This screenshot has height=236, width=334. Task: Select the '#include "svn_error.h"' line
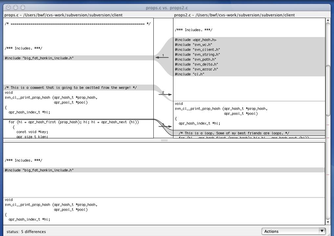coord(249,69)
